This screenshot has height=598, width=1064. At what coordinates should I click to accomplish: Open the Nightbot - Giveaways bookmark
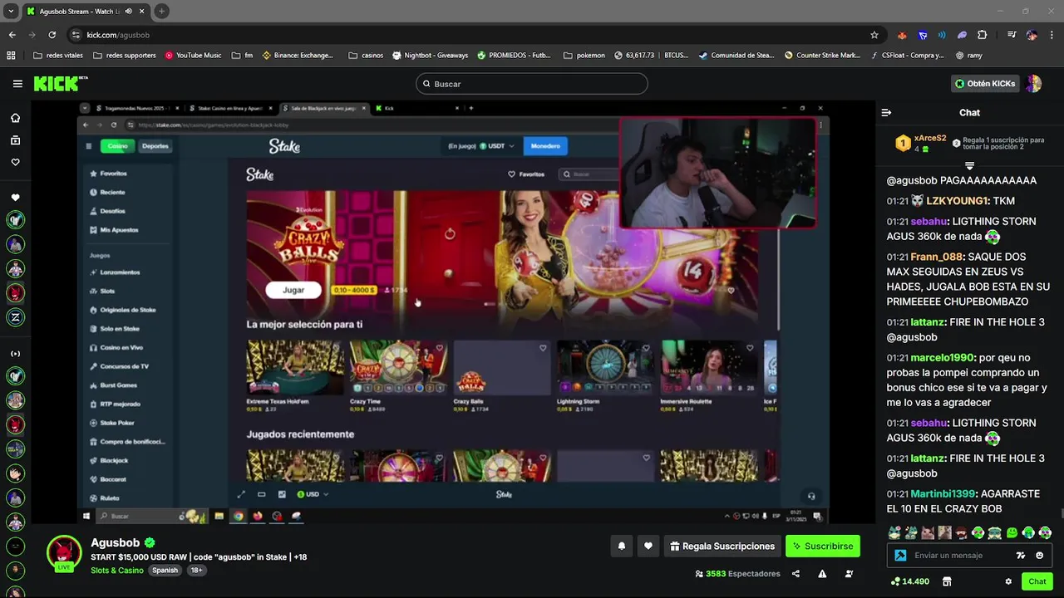coord(430,56)
